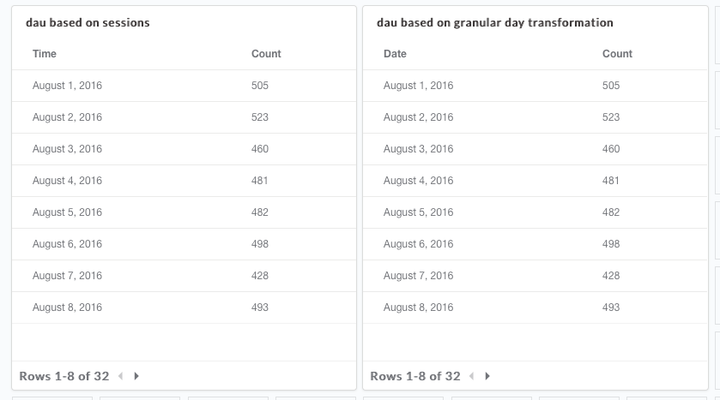Open the 'dau based on sessions' card title
720x400 pixels.
tap(88, 23)
